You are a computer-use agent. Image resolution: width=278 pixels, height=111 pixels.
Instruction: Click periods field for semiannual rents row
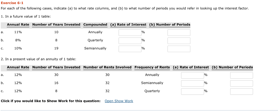(x=241, y=83)
